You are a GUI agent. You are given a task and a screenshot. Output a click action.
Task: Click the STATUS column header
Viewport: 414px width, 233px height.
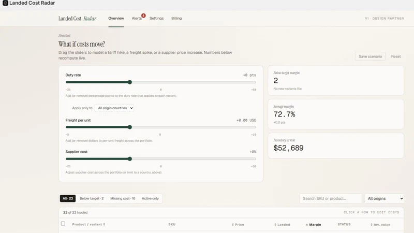[344, 224]
